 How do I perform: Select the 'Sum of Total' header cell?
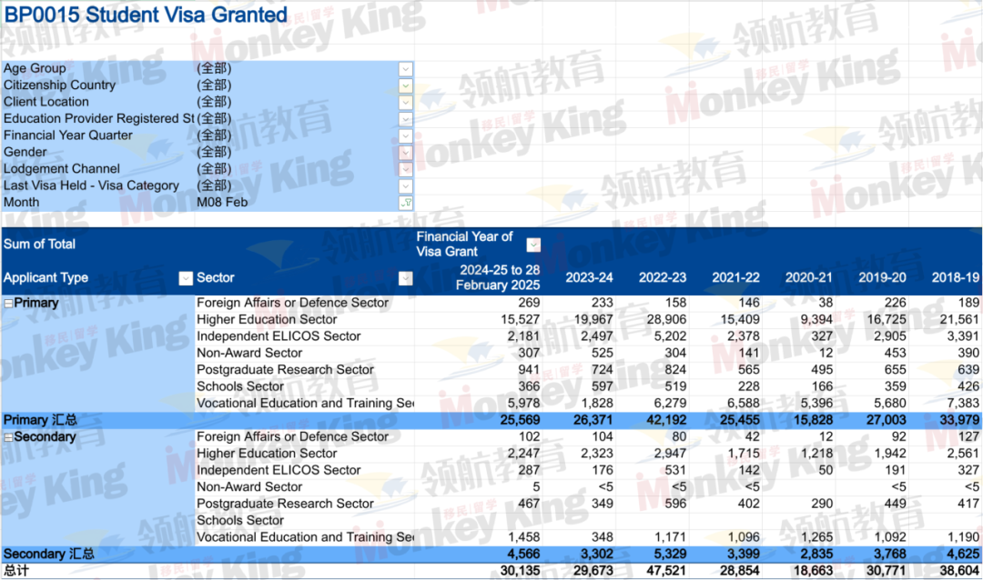coord(39,245)
